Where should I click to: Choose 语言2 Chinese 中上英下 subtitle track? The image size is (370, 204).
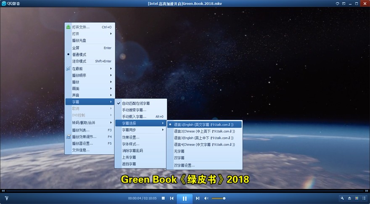[204, 131]
